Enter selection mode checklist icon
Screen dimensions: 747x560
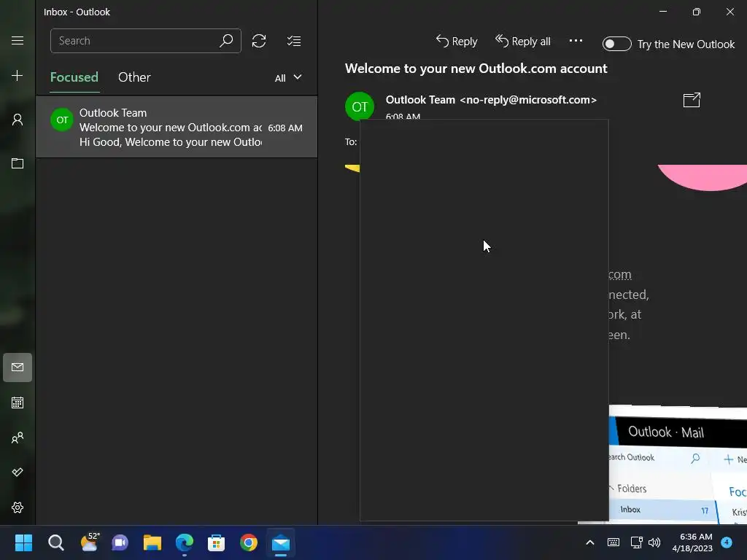coord(294,41)
